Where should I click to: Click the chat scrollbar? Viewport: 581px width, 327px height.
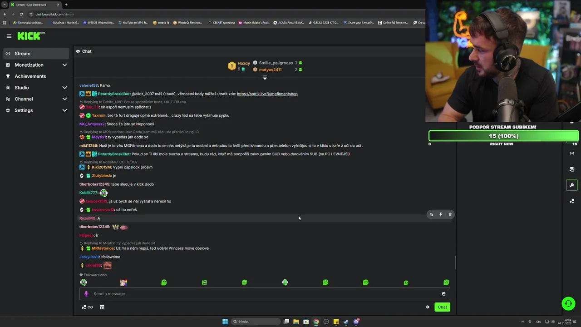click(455, 262)
